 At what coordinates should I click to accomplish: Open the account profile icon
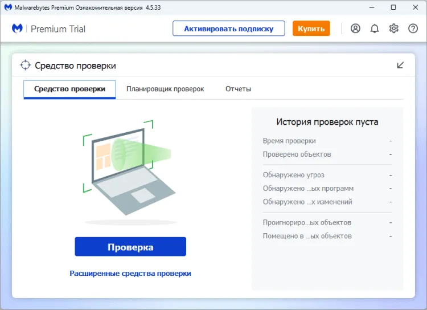(355, 28)
